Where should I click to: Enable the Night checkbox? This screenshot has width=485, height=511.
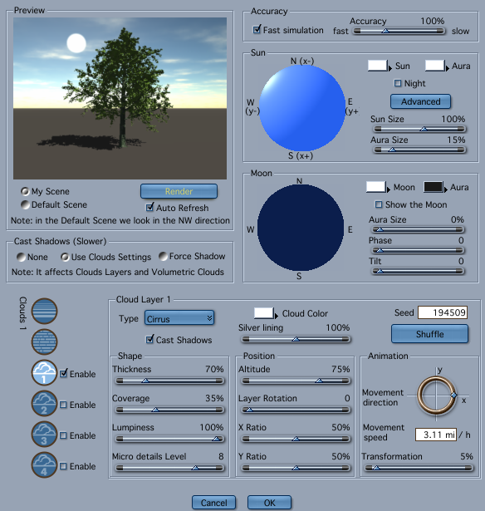point(398,83)
